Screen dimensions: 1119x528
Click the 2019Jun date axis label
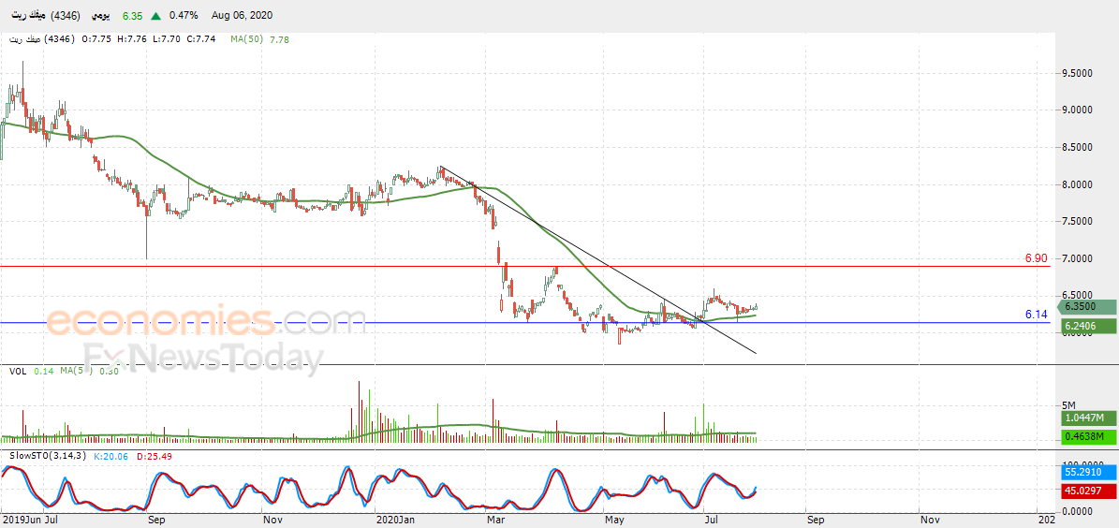tap(21, 521)
